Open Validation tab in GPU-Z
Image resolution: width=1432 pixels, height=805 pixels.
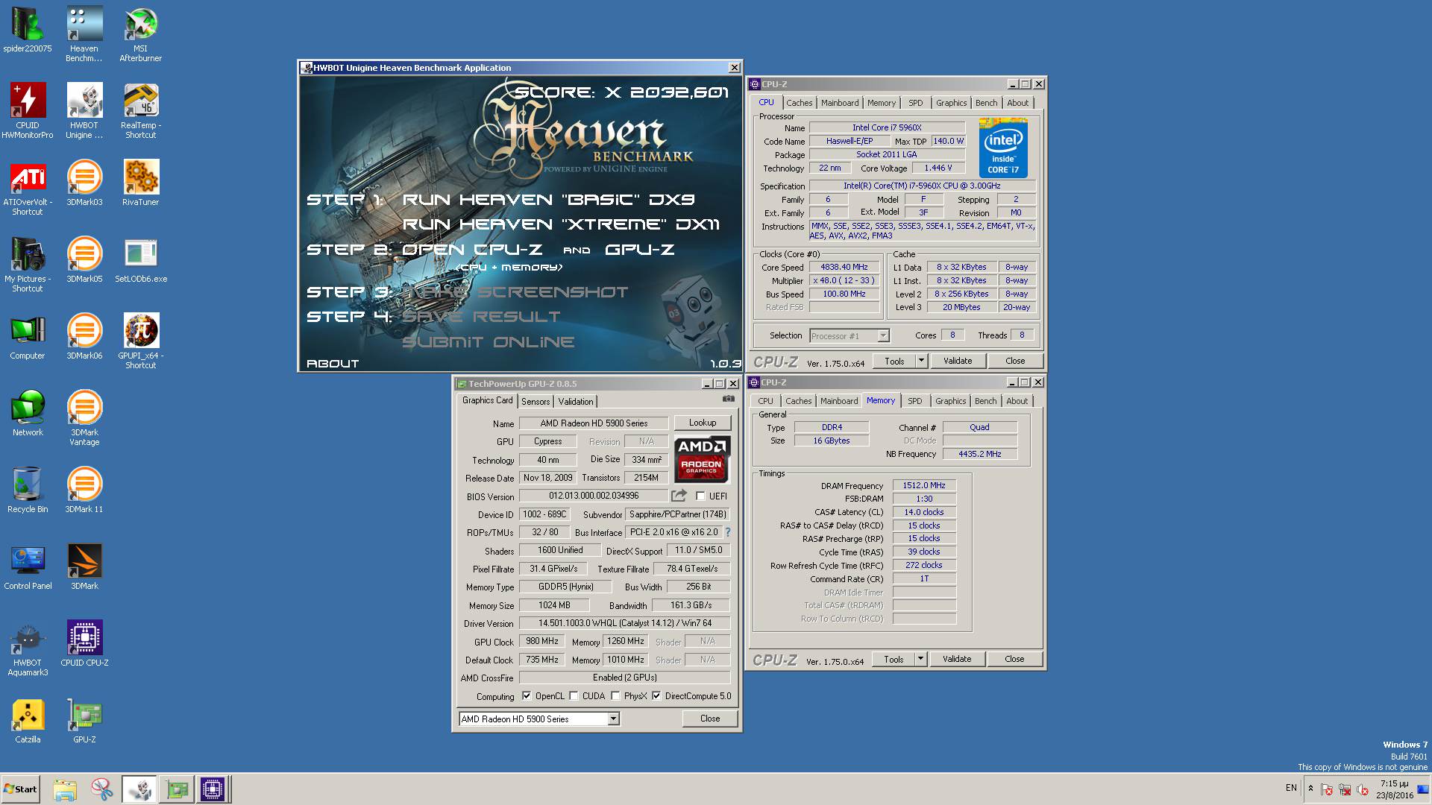coord(576,402)
